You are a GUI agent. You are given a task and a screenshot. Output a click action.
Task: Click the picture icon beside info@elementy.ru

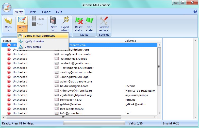(x=57, y=109)
